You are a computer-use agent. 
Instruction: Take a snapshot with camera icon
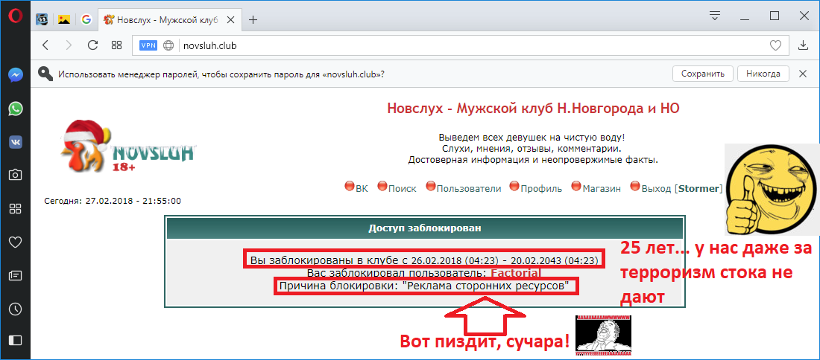pos(15,175)
